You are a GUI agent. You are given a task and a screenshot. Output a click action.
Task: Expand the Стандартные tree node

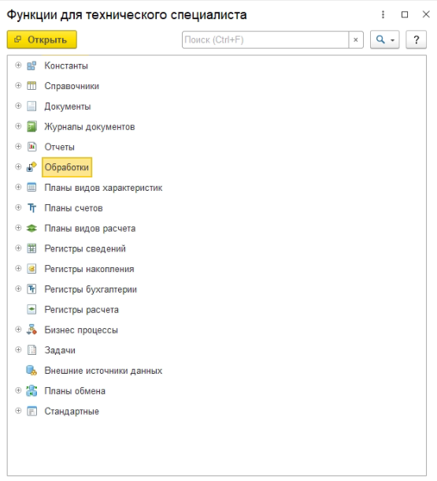click(x=18, y=411)
